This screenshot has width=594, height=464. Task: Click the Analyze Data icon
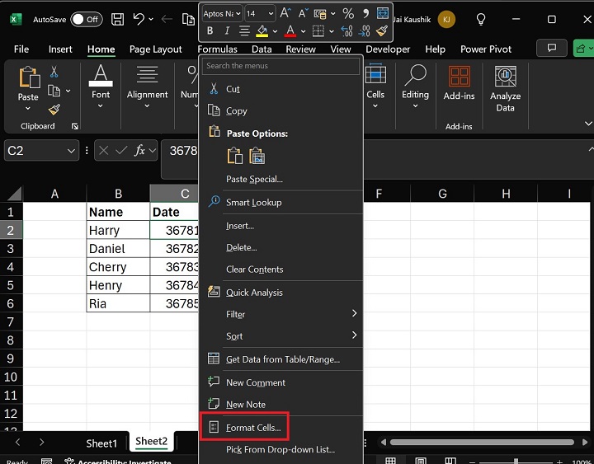pyautogui.click(x=505, y=77)
